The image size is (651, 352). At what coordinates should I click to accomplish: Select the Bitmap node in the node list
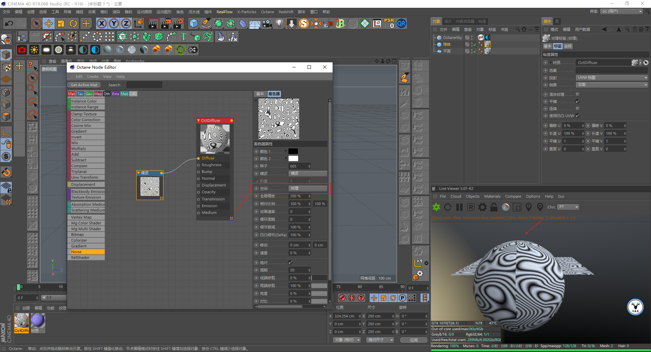coord(86,235)
